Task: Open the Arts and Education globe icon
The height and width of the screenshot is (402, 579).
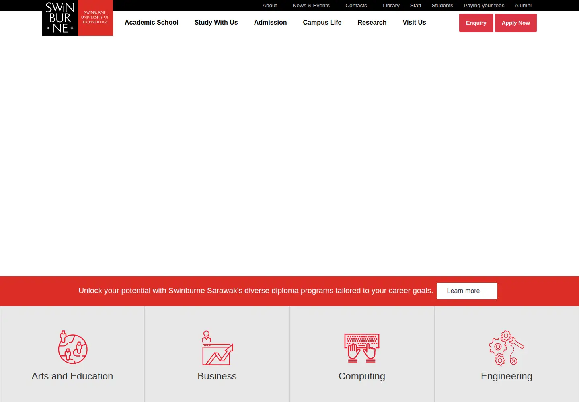Action: pyautogui.click(x=73, y=347)
